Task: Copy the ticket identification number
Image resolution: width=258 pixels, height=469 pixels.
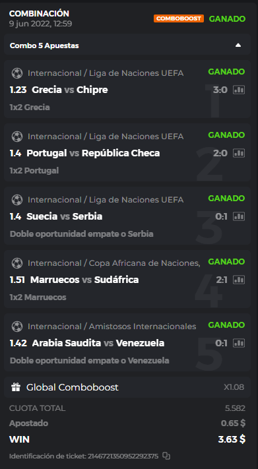Action: pos(166,456)
